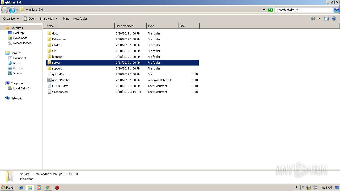Open the Start menu
The width and height of the screenshot is (340, 191).
(7, 188)
